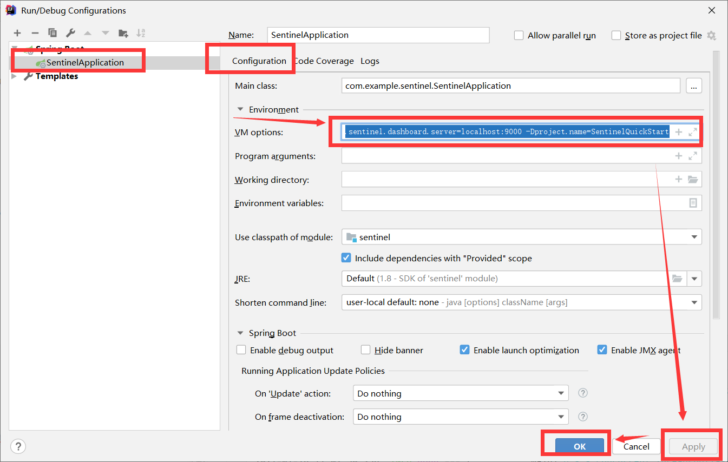Open Store as project file settings gear
The height and width of the screenshot is (462, 728).
[x=711, y=35]
